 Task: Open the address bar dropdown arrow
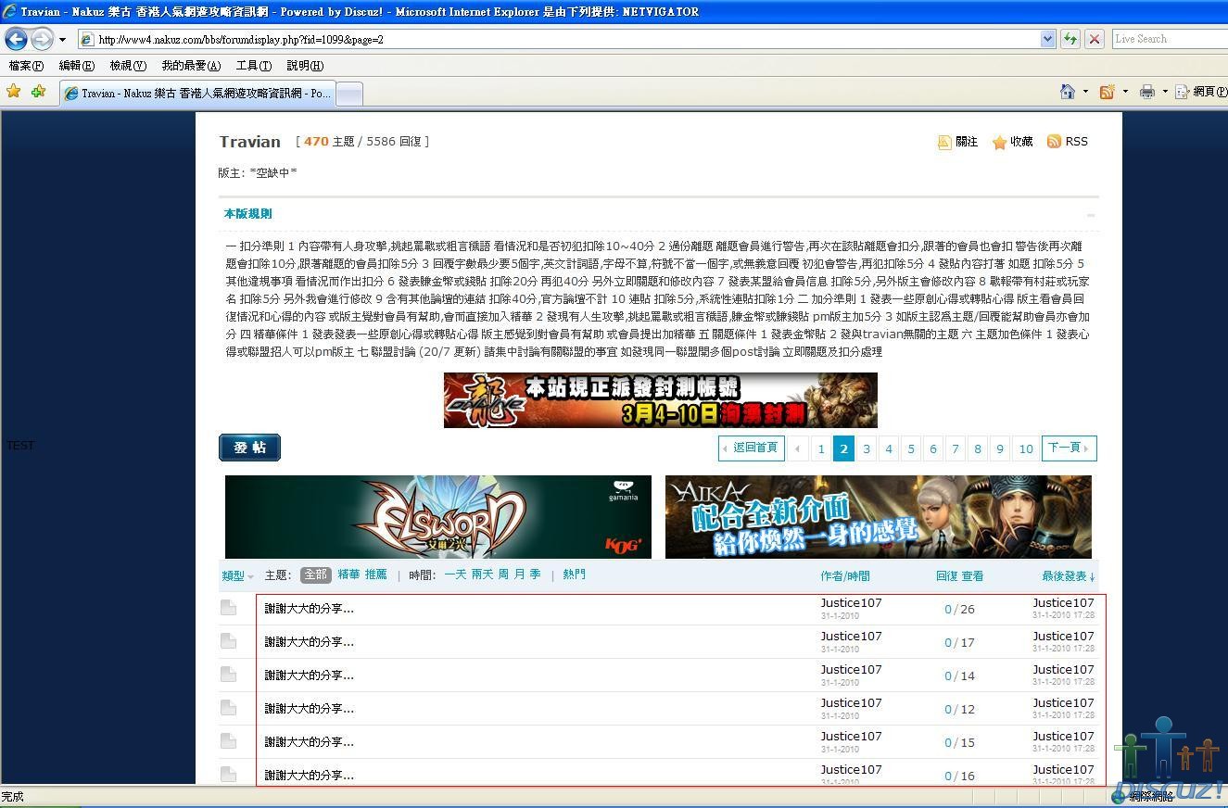click(x=1048, y=39)
